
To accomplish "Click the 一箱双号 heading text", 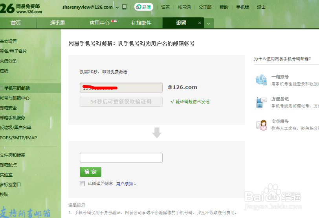I will (280, 77).
